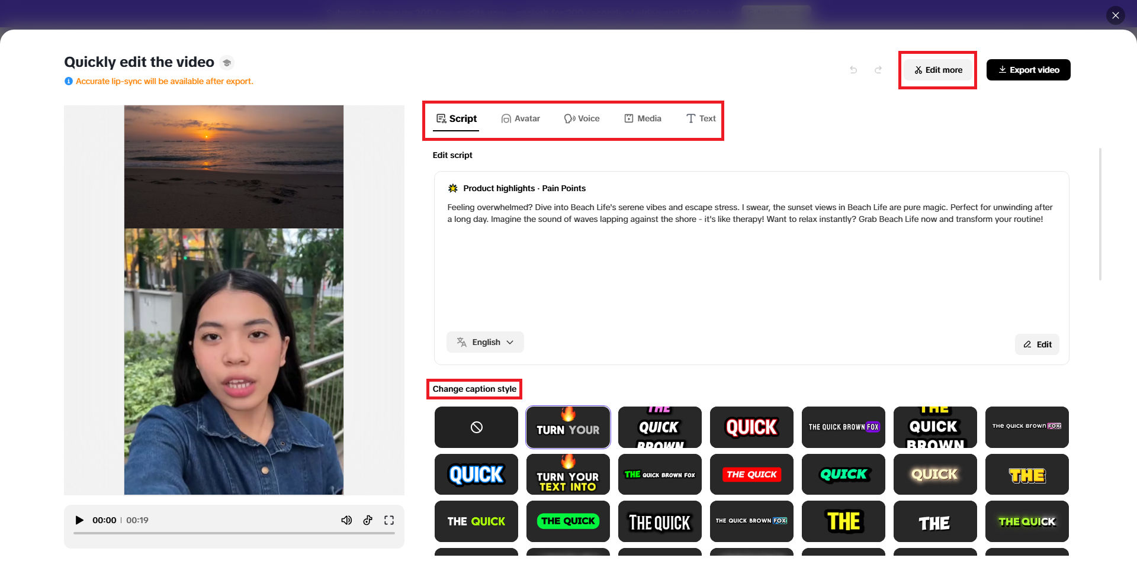
Task: Play the video preview
Action: (79, 520)
